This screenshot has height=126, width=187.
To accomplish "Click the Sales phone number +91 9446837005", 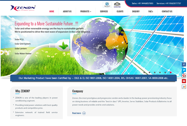I will coord(145,3).
